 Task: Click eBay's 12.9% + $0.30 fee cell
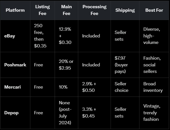65,36
